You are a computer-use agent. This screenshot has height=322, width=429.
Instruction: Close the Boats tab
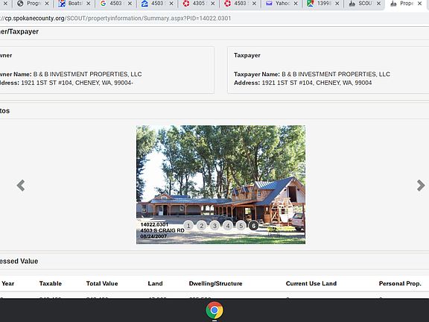[88, 4]
